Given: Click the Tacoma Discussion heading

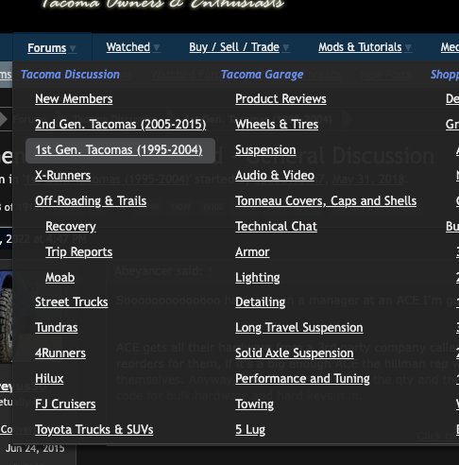Looking at the screenshot, I should coord(70,75).
